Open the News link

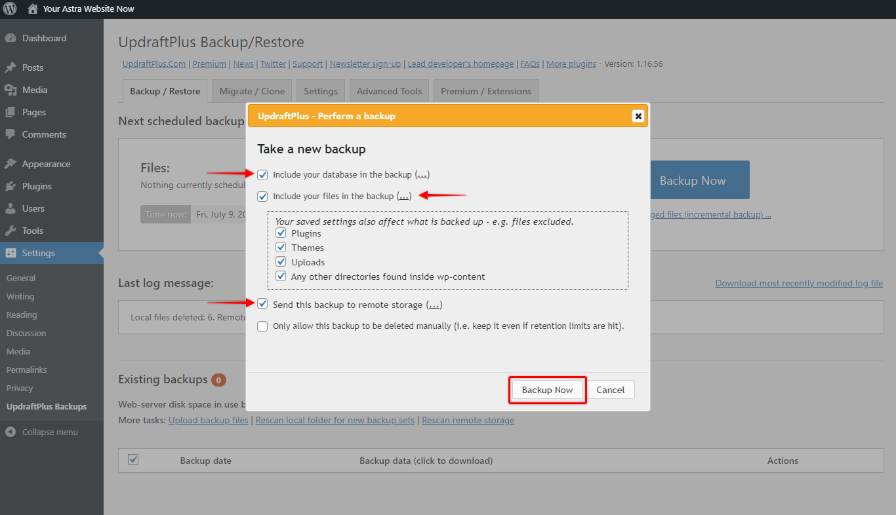(243, 64)
